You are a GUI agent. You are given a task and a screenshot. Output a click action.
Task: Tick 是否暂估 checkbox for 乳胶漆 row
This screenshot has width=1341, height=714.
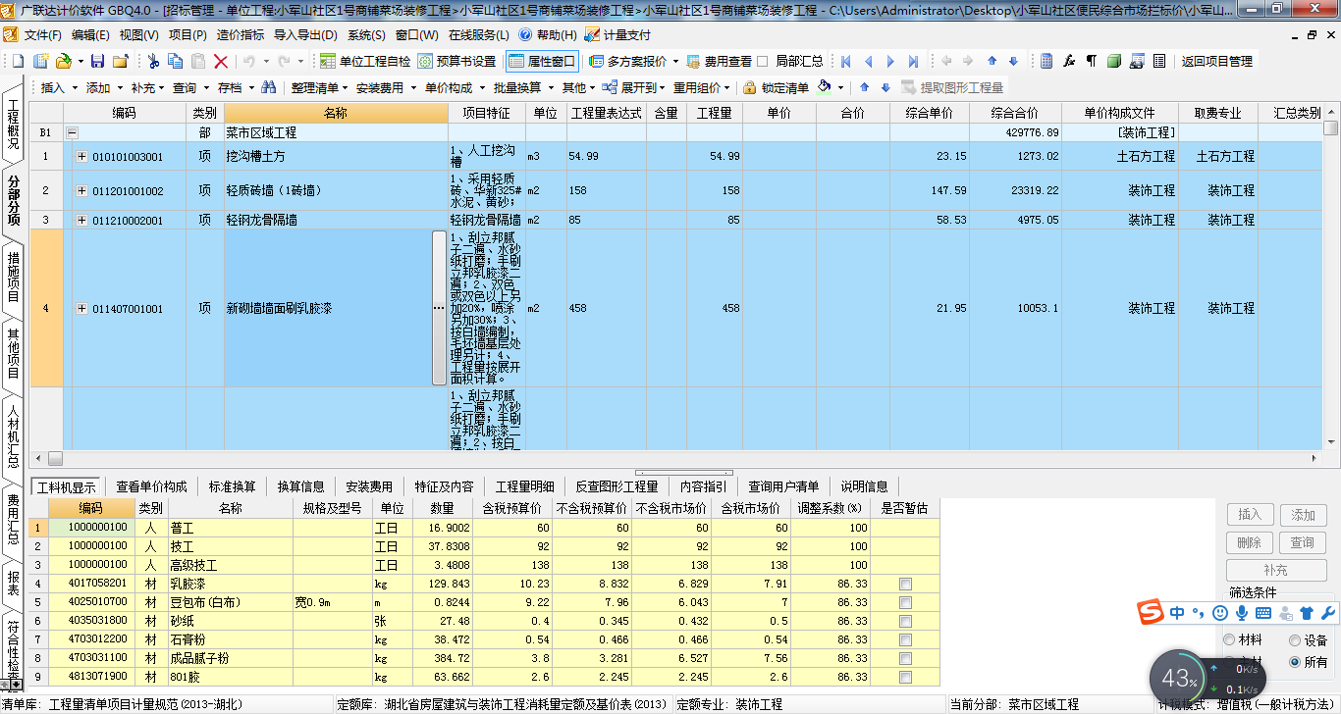pos(905,584)
